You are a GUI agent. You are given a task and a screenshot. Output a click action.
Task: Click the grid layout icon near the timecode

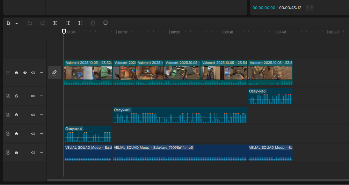tap(310, 8)
